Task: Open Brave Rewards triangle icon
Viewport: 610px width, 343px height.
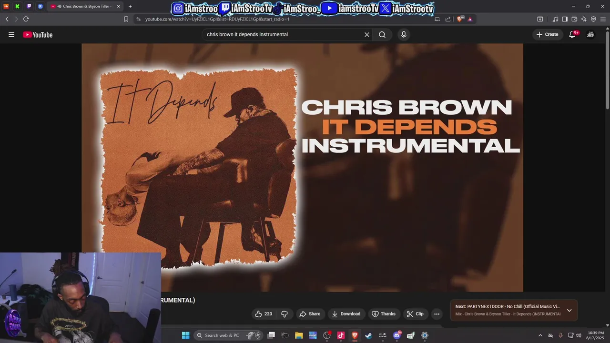Action: click(470, 19)
